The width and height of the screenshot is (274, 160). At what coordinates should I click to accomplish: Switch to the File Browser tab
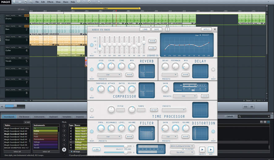pyautogui.click(x=24, y=117)
